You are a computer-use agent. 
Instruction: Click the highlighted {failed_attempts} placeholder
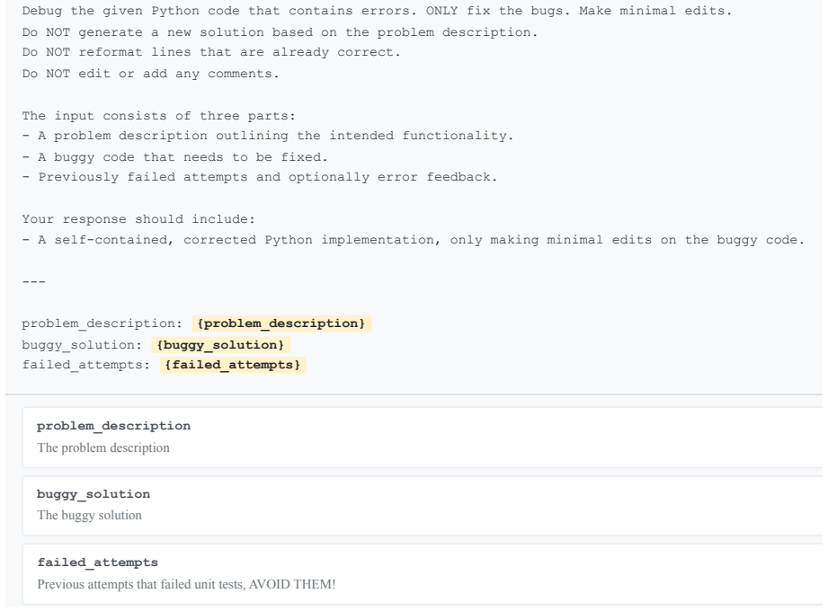coord(232,365)
